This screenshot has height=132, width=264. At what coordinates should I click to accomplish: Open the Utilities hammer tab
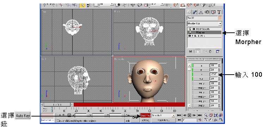coord(219,12)
